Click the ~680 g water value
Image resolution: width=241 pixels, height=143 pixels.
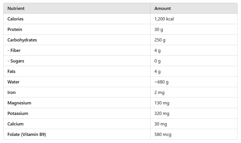coord(162,82)
